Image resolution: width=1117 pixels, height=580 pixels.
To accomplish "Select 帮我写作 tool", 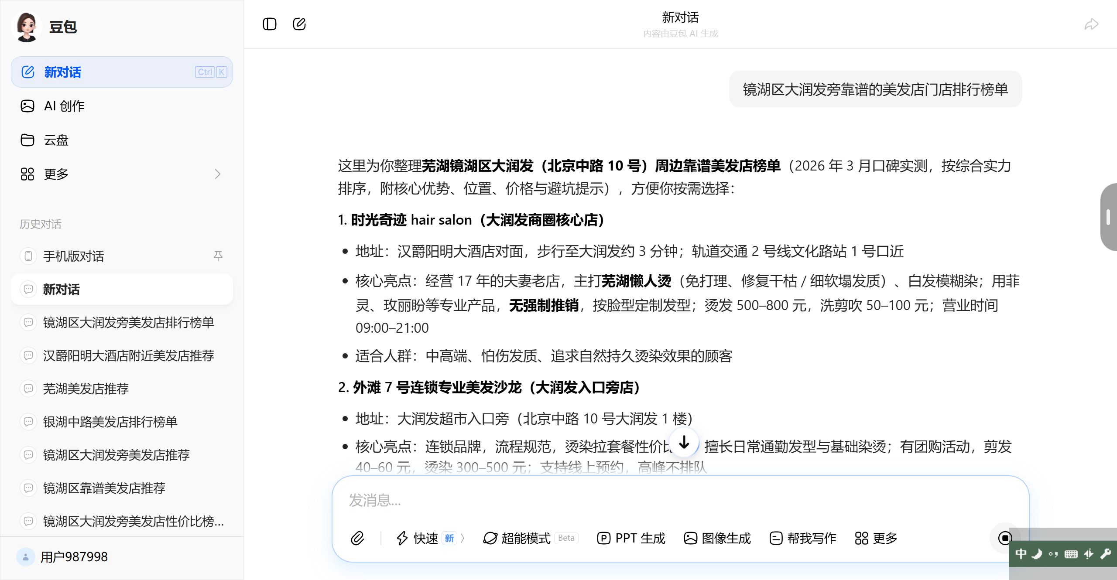I will (x=803, y=538).
